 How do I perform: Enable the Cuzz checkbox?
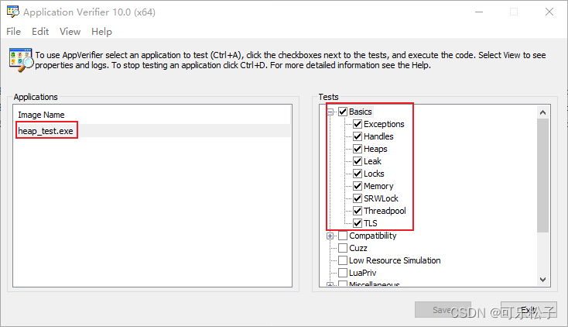click(x=343, y=248)
